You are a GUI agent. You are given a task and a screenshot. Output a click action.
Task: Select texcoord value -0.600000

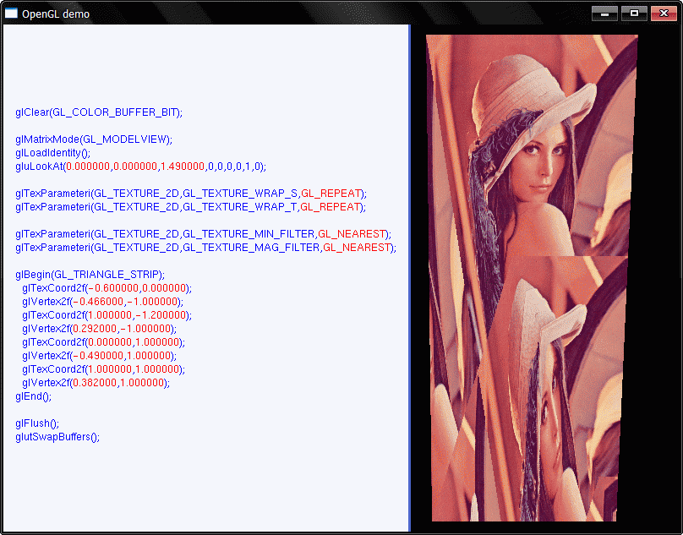[x=112, y=288]
